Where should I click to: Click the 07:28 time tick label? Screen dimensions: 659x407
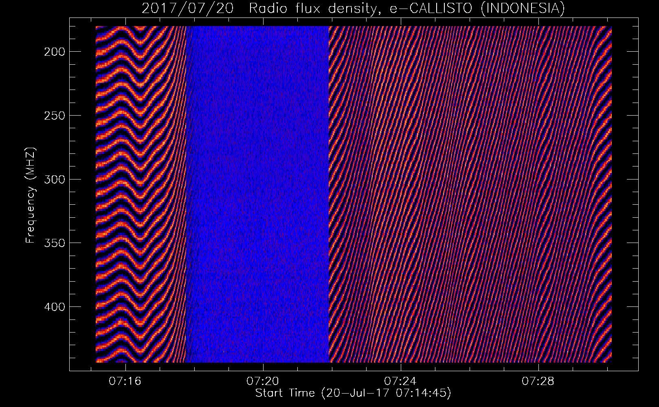(538, 381)
